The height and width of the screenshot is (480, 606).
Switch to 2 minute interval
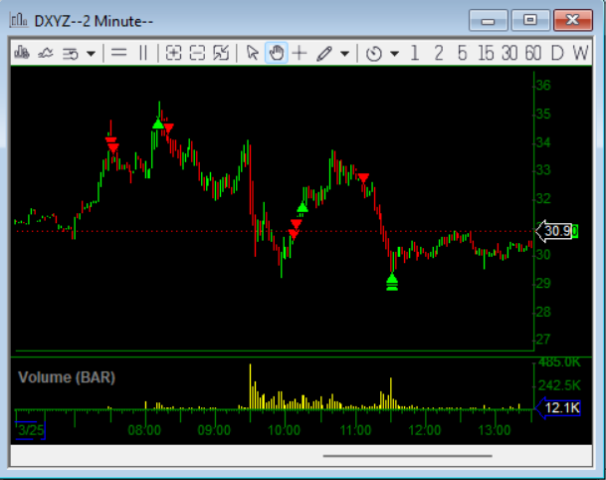coord(439,53)
